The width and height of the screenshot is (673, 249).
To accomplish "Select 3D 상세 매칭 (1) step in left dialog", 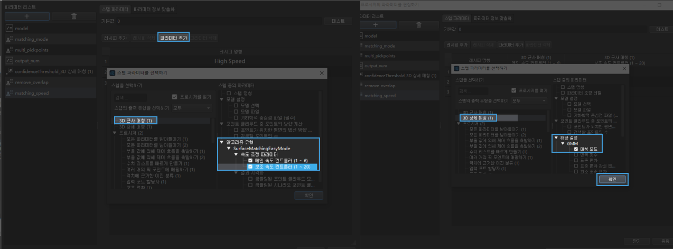I will pos(135,127).
